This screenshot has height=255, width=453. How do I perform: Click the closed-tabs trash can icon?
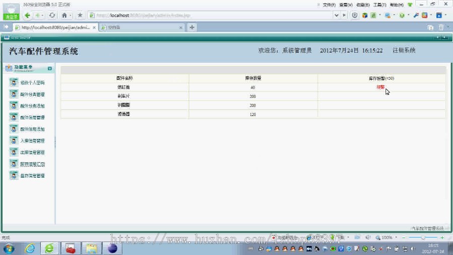[x=441, y=28]
